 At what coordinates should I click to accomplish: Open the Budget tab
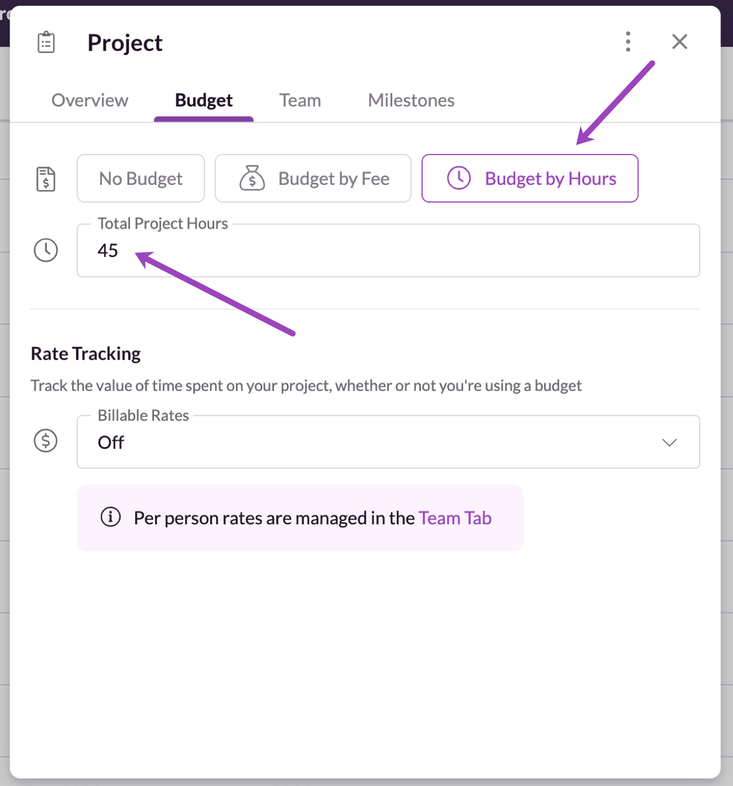point(204,100)
